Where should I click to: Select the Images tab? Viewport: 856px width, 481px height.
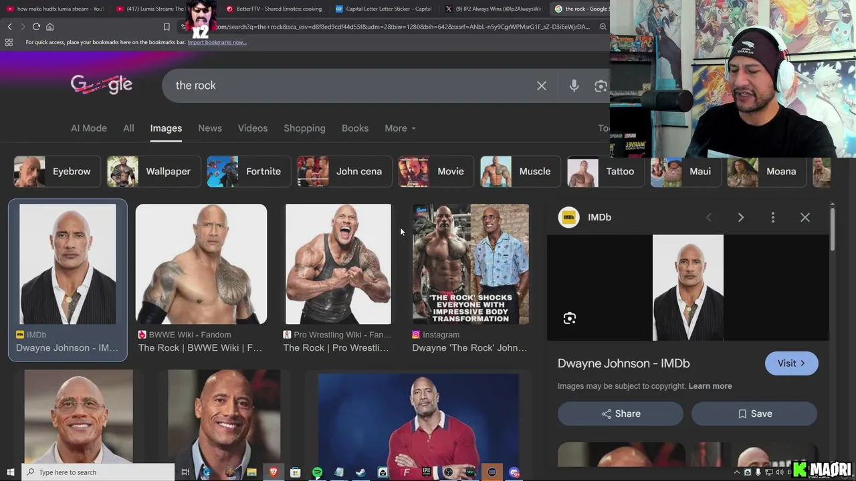pos(166,128)
